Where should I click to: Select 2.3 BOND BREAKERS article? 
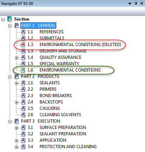tap(50, 96)
